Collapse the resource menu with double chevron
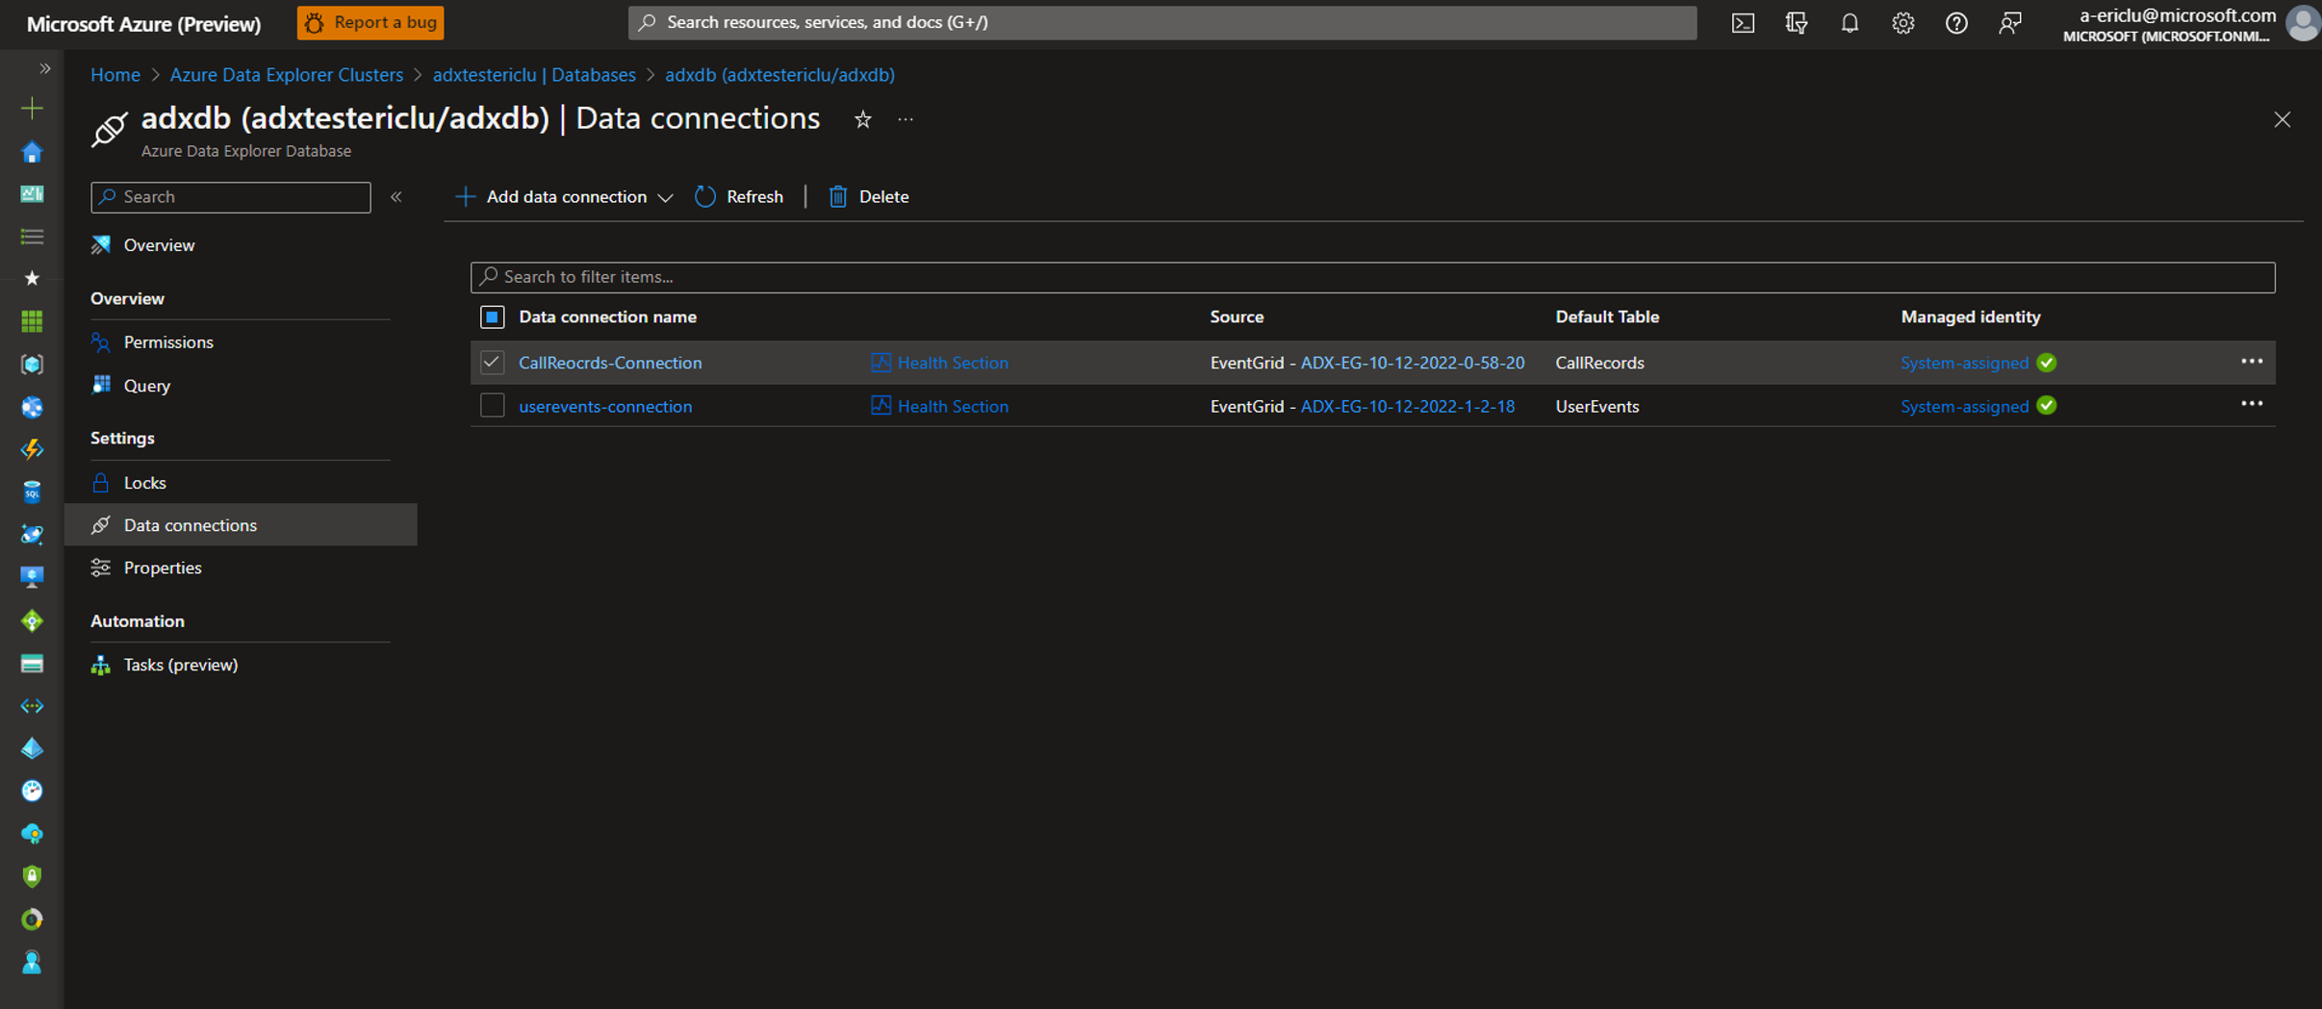The image size is (2322, 1009). click(x=396, y=196)
